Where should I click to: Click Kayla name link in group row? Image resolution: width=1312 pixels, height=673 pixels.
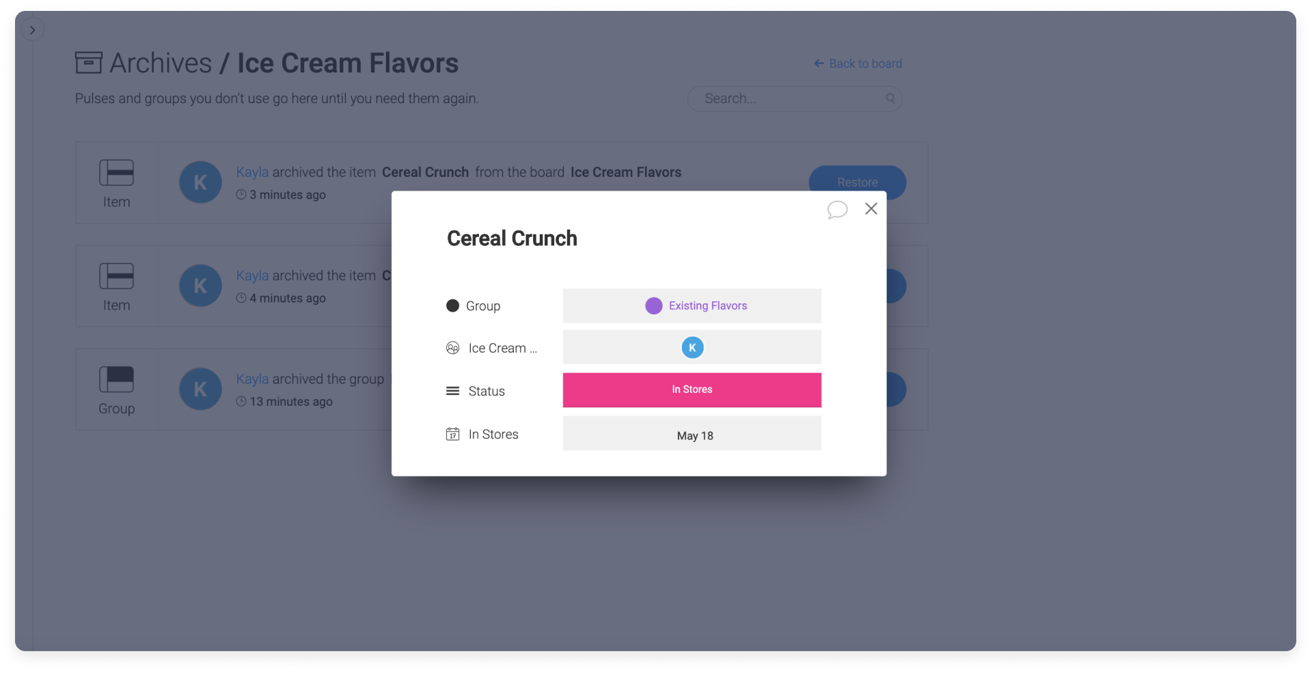(x=252, y=379)
